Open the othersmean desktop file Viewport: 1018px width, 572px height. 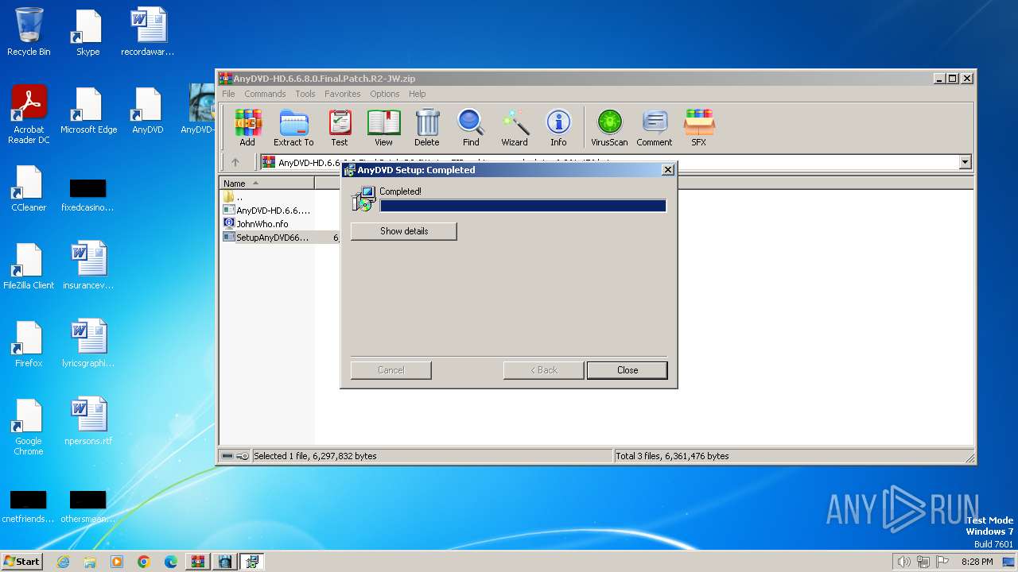coord(87,507)
